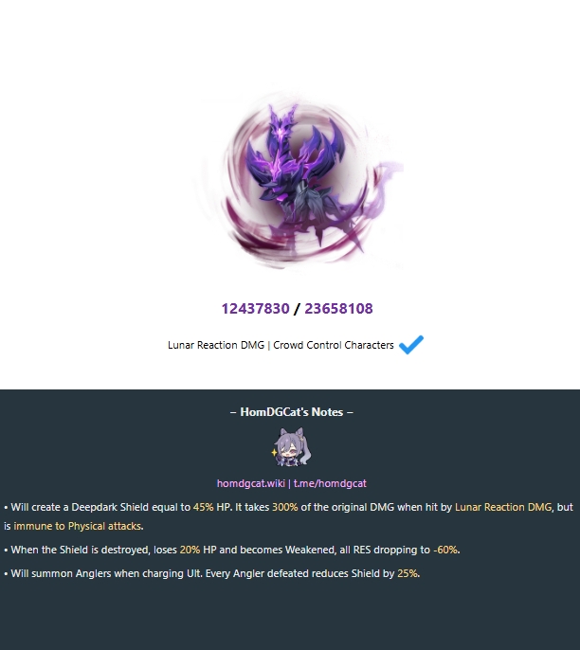The image size is (580, 650).
Task: Click the note about Shield destroyed and Weakened
Action: point(232,550)
